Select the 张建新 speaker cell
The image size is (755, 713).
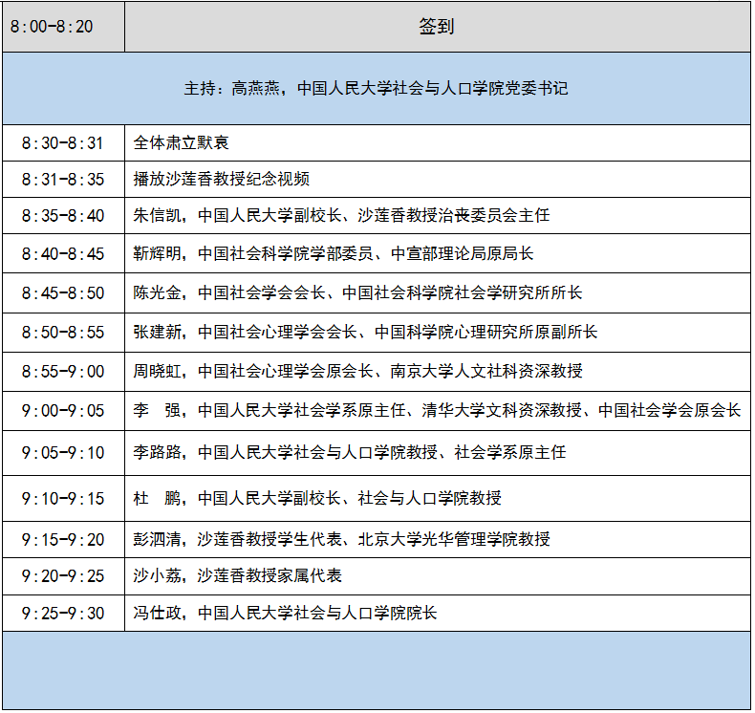tap(365, 333)
